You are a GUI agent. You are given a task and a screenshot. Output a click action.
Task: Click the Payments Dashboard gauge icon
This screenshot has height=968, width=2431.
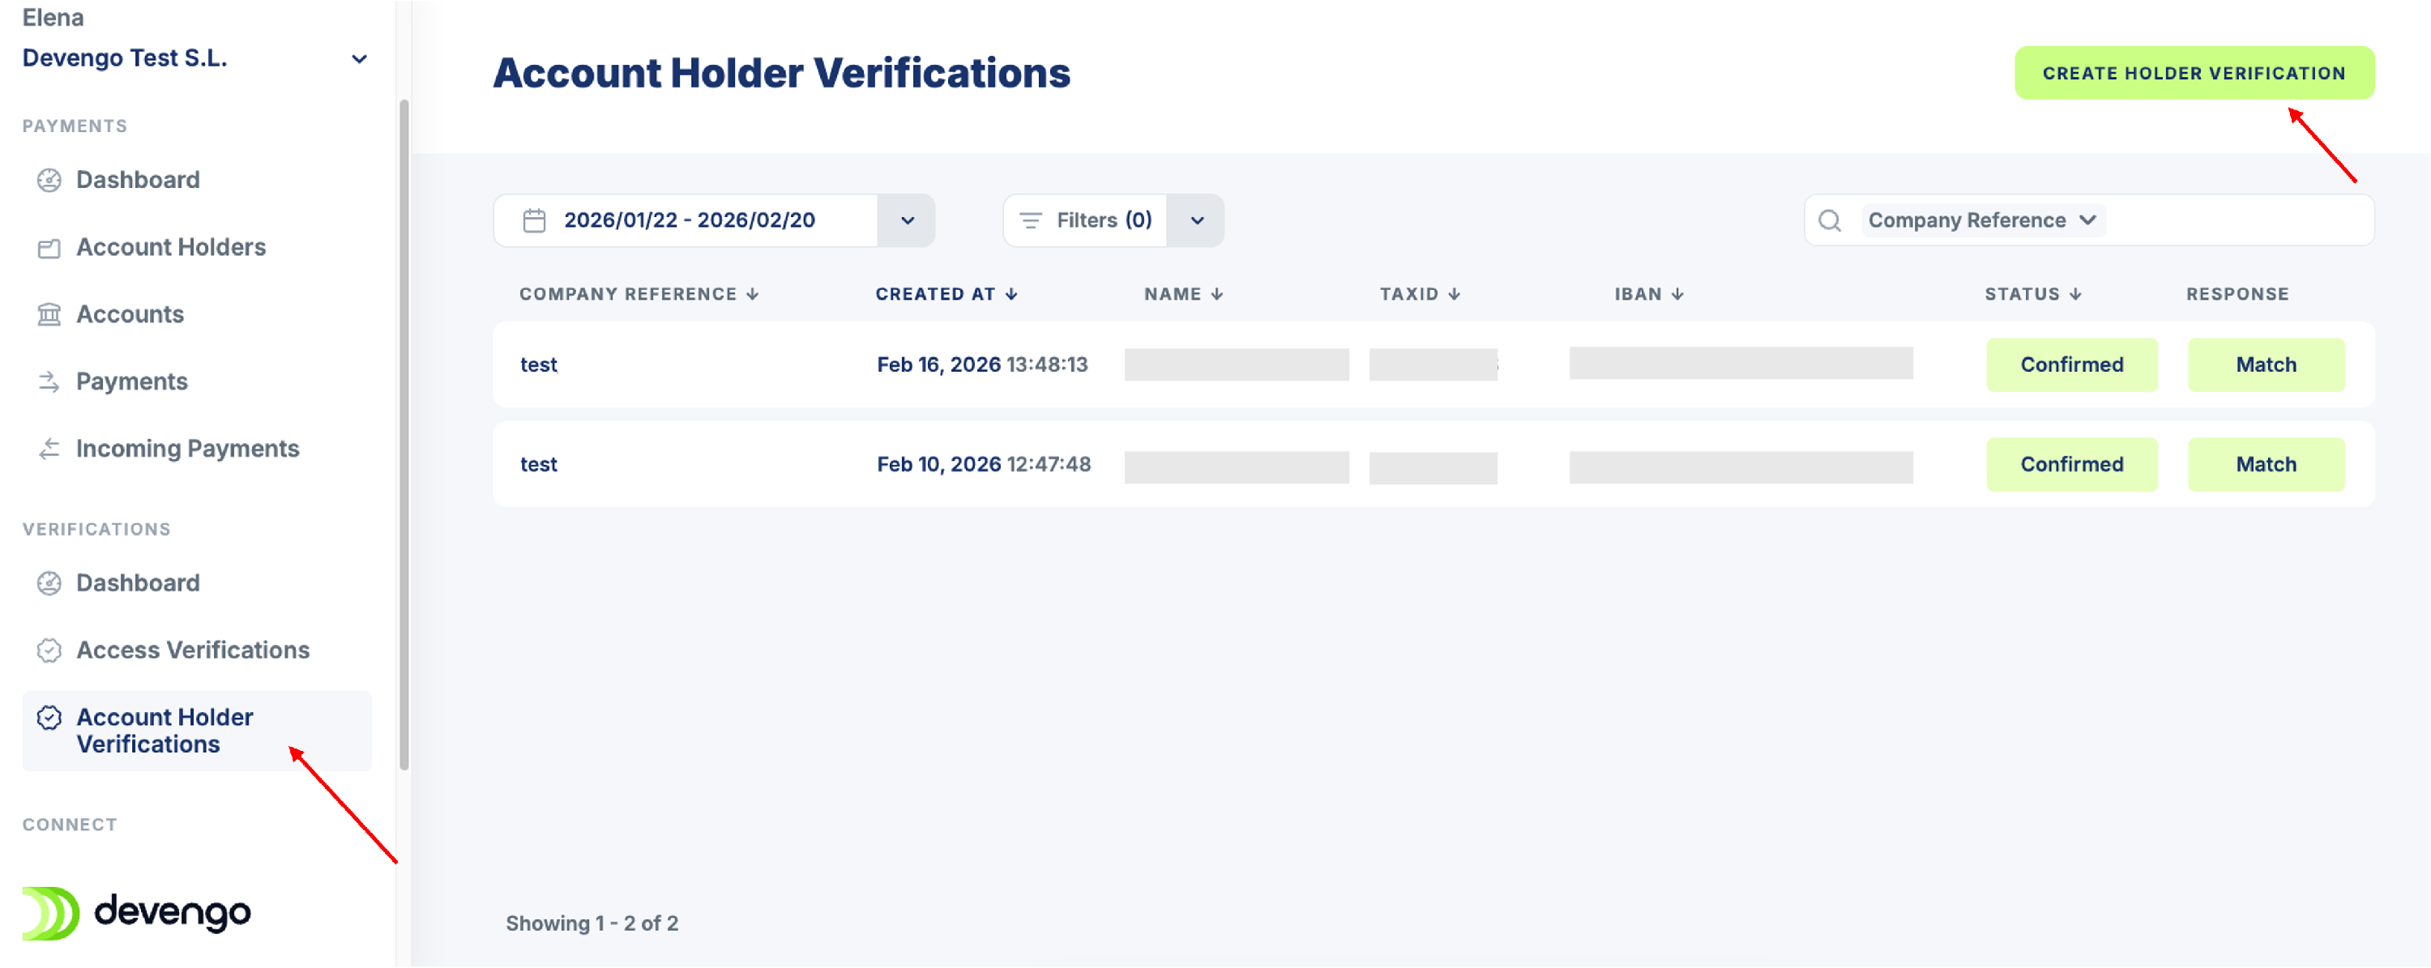pos(49,180)
